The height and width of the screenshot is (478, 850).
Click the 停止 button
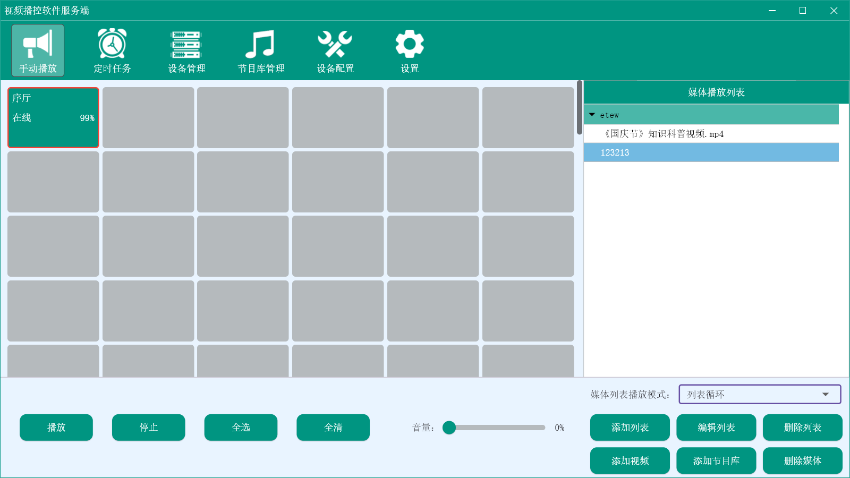coord(149,428)
